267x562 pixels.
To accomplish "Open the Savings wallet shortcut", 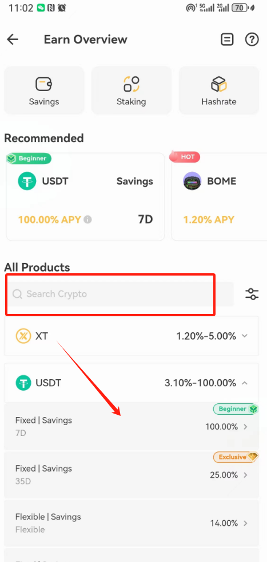I will (44, 91).
